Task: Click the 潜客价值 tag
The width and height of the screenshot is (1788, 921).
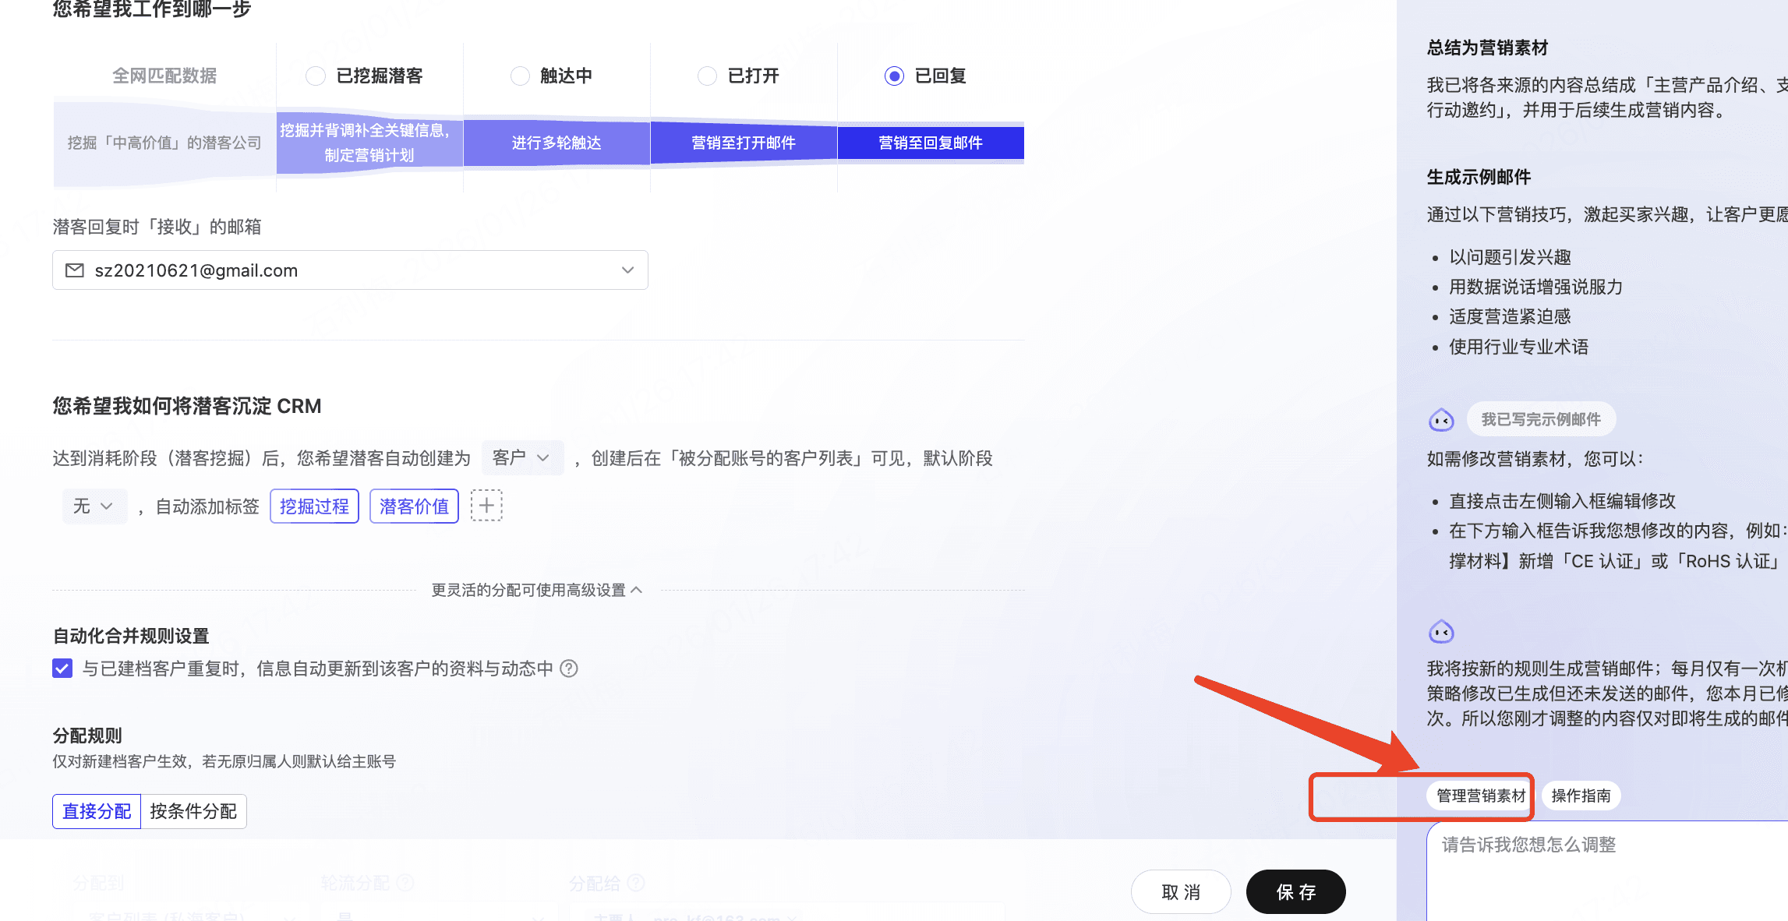Action: pyautogui.click(x=414, y=506)
